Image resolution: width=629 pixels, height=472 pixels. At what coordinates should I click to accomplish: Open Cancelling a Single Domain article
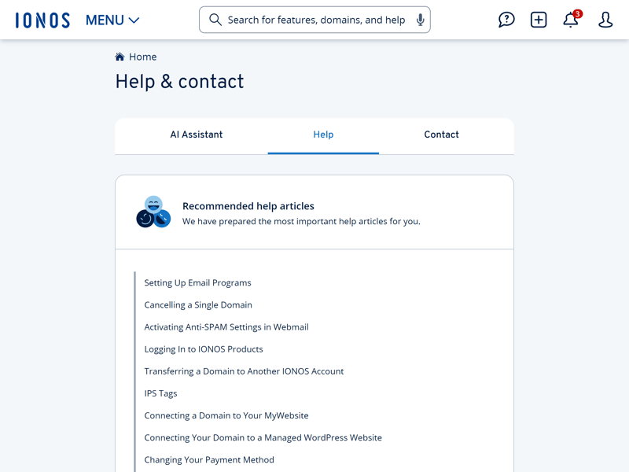pos(198,305)
